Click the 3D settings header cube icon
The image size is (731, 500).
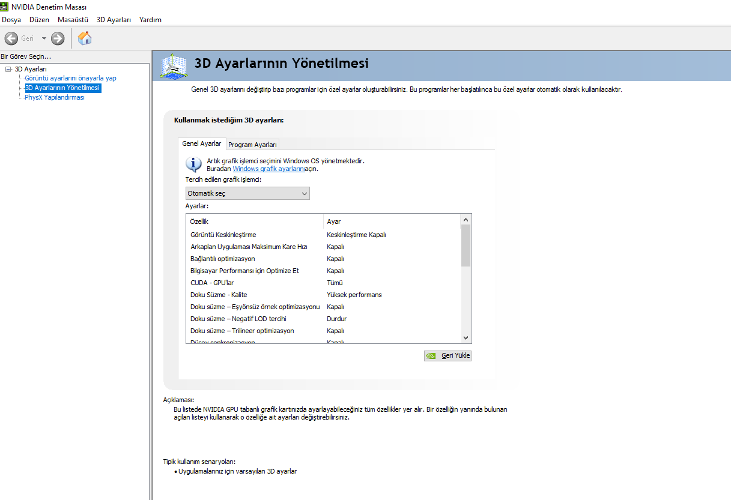click(x=173, y=65)
